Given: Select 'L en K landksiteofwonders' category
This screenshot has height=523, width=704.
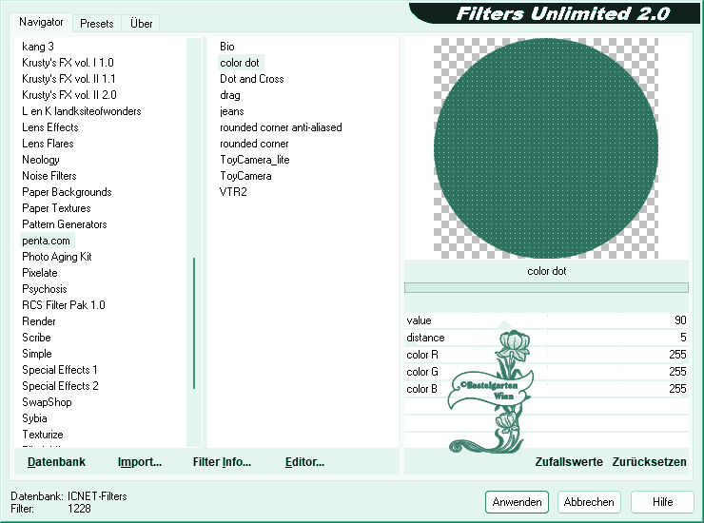Looking at the screenshot, I should pos(82,111).
